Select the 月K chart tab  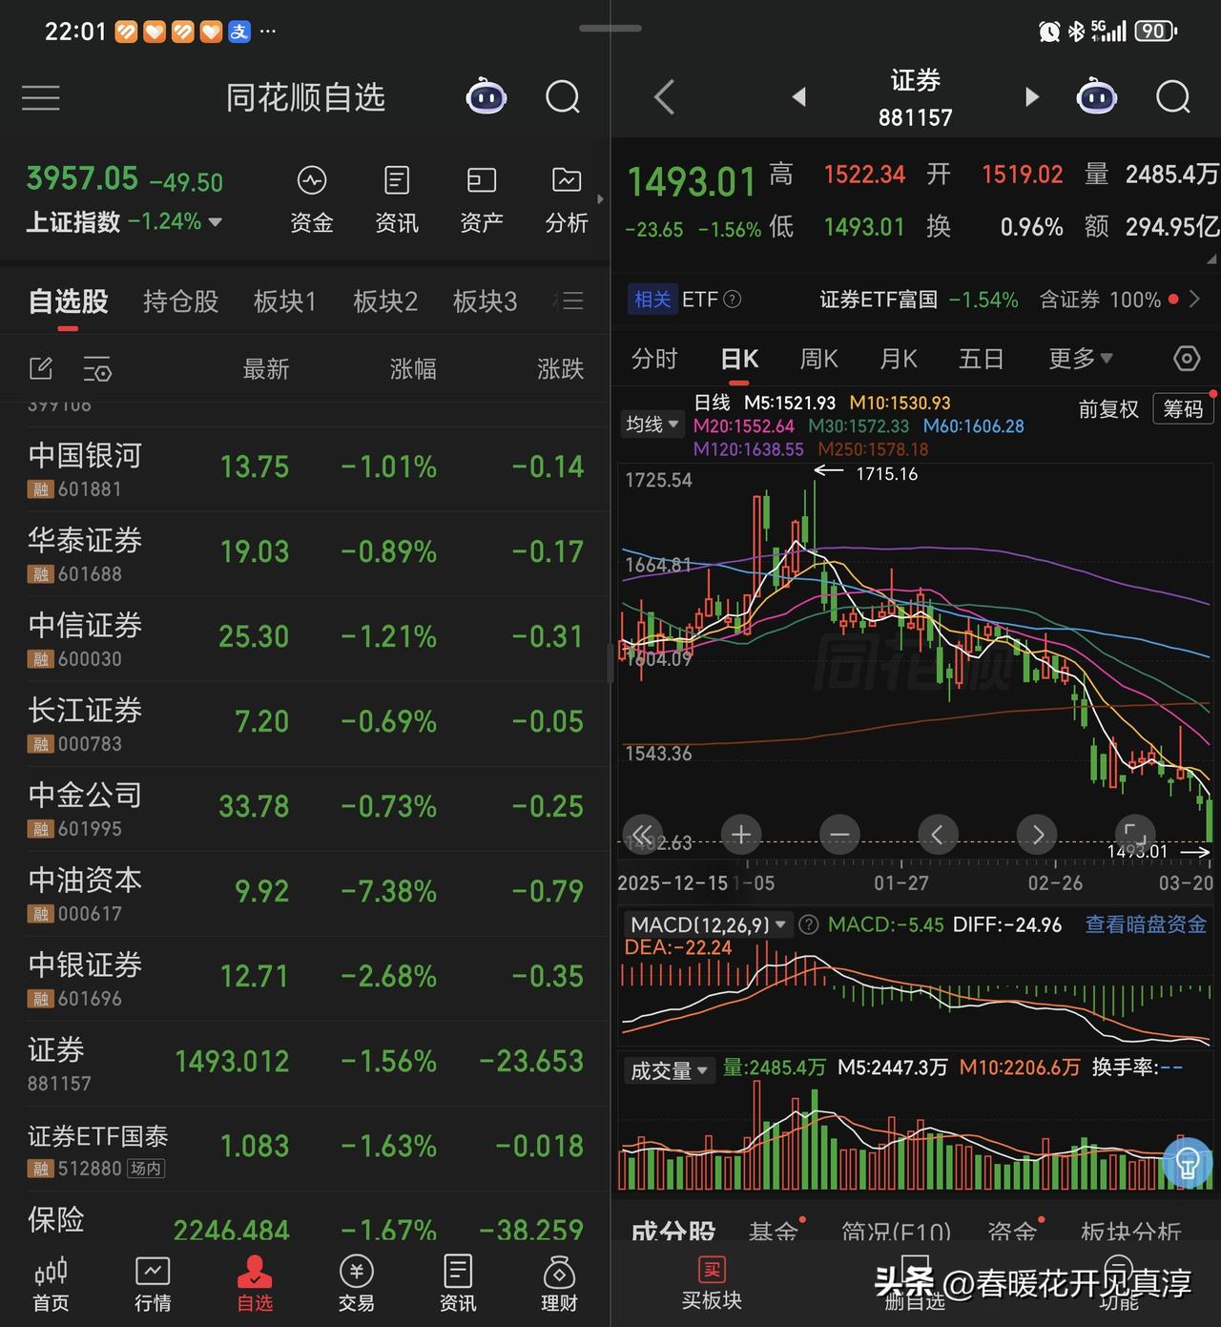click(898, 359)
